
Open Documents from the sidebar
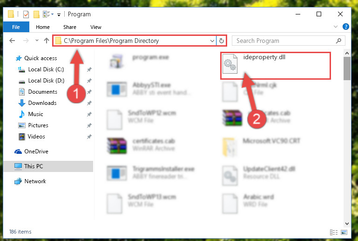tap(42, 92)
